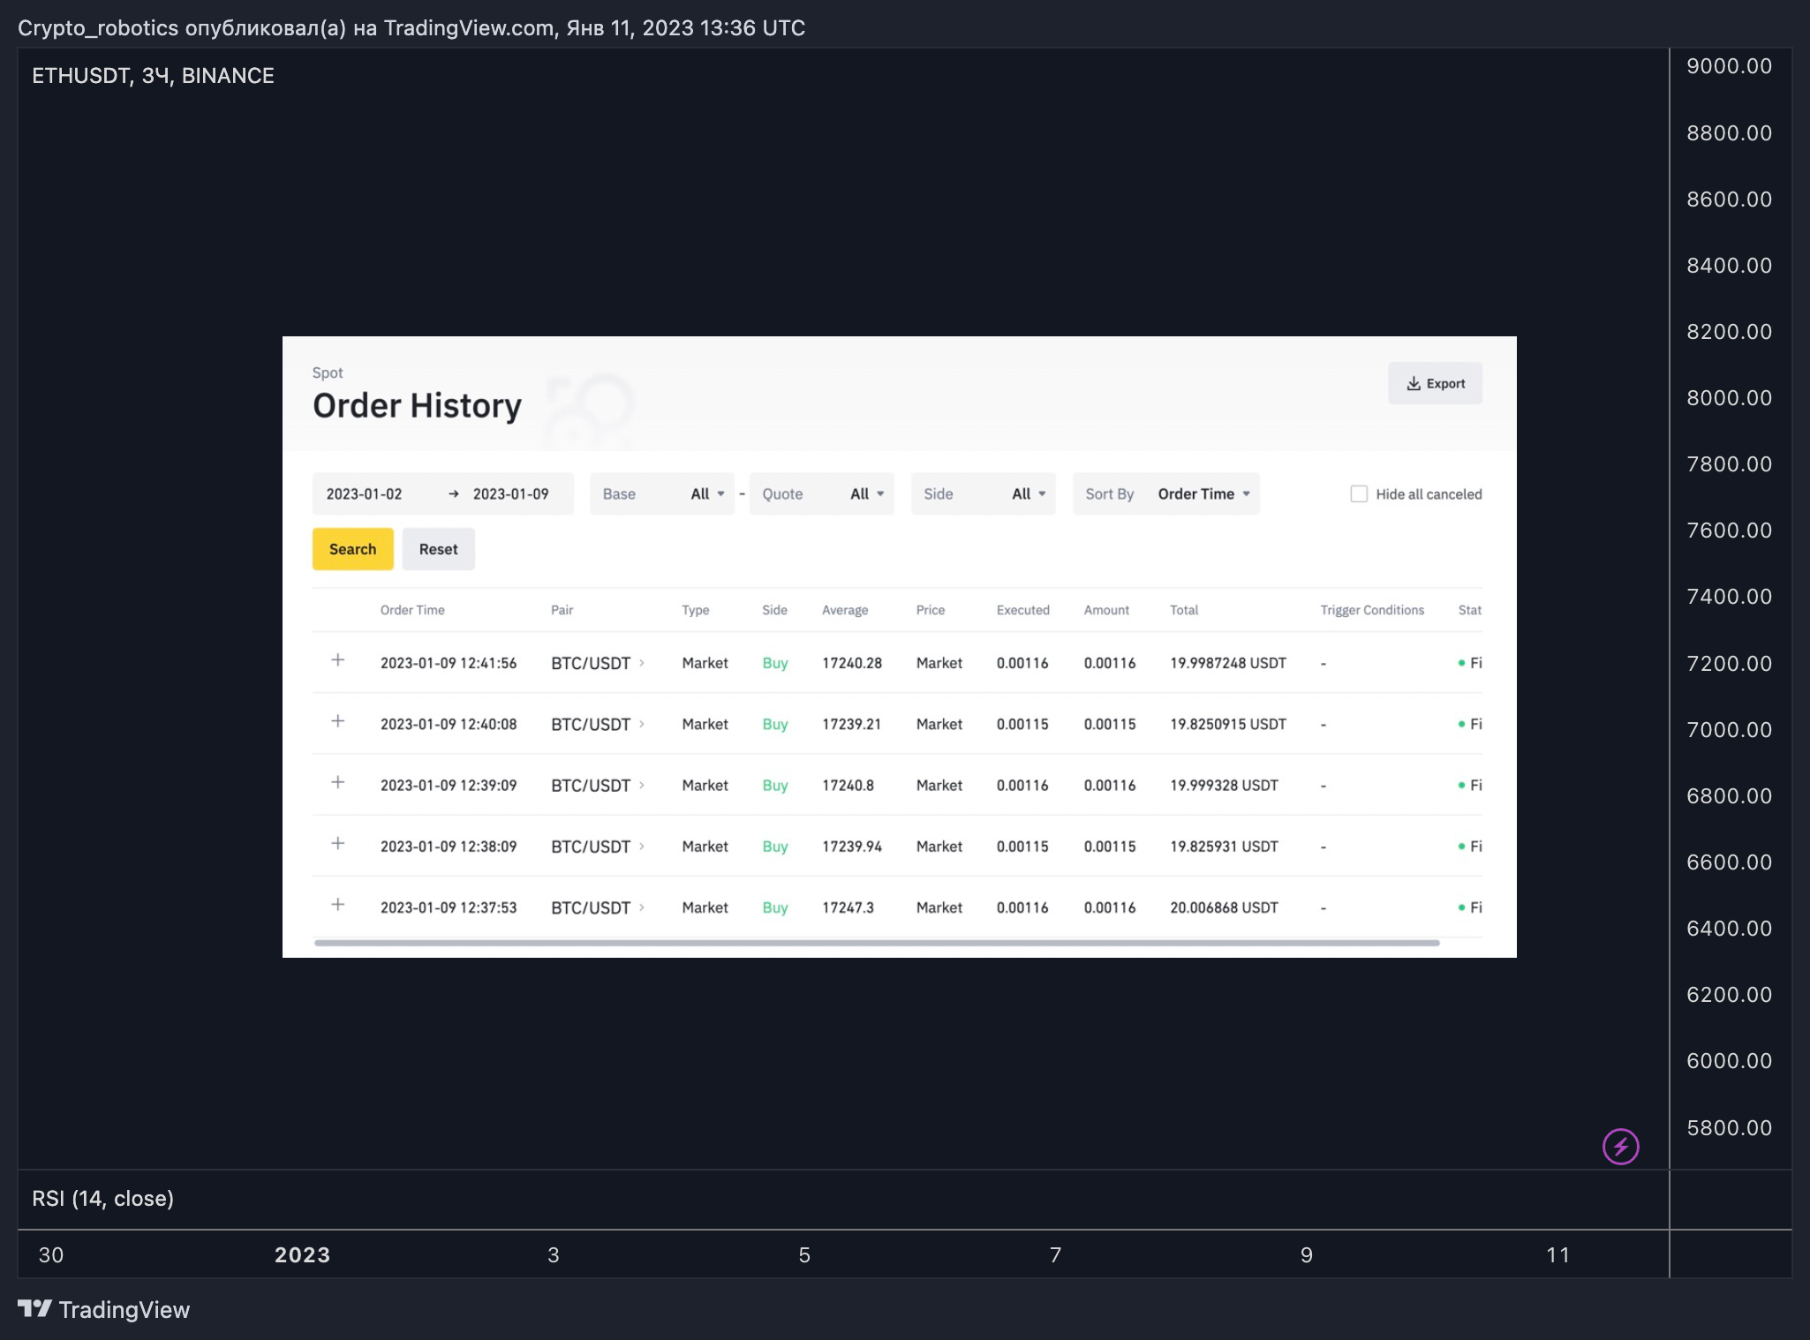The width and height of the screenshot is (1810, 1340).
Task: Expand the 12:41:56 order row plus
Action: coord(337,660)
